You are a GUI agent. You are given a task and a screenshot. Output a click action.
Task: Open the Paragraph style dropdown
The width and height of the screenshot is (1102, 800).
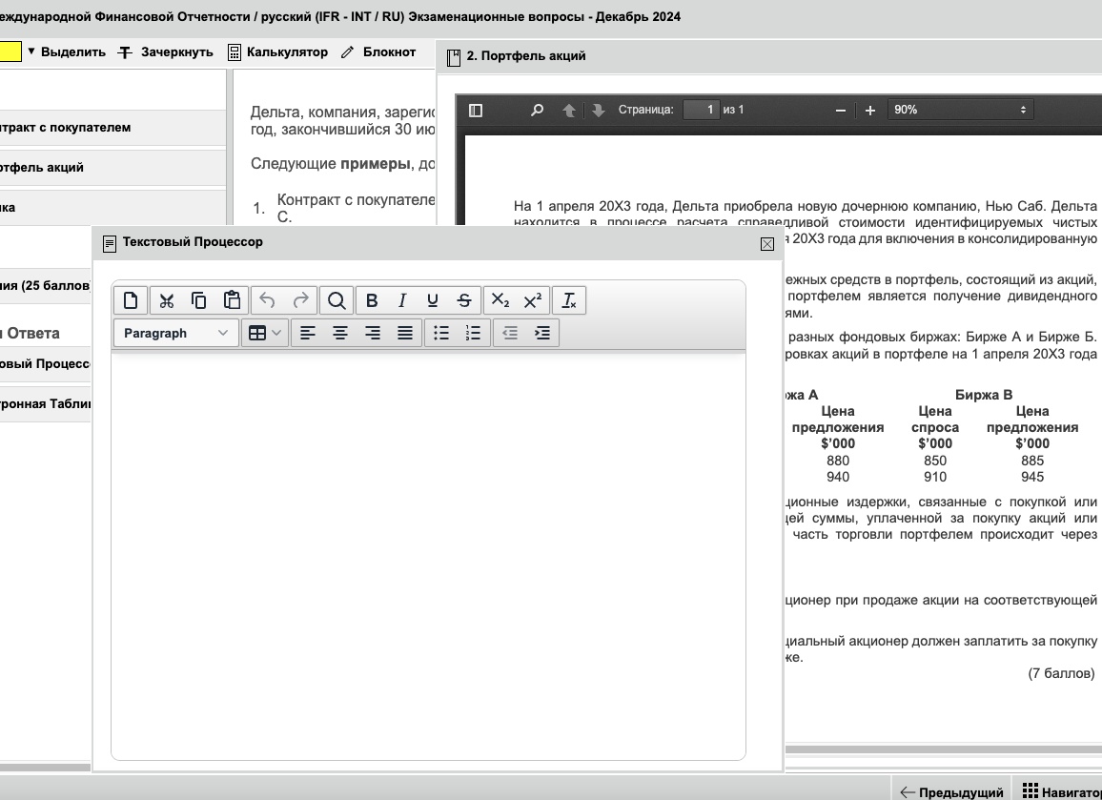175,333
